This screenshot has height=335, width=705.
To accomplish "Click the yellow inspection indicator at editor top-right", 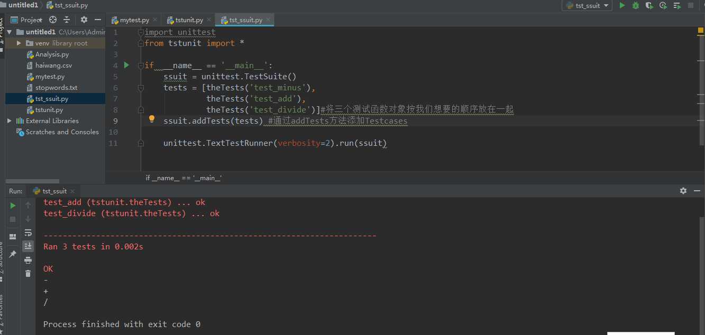I will (x=700, y=31).
